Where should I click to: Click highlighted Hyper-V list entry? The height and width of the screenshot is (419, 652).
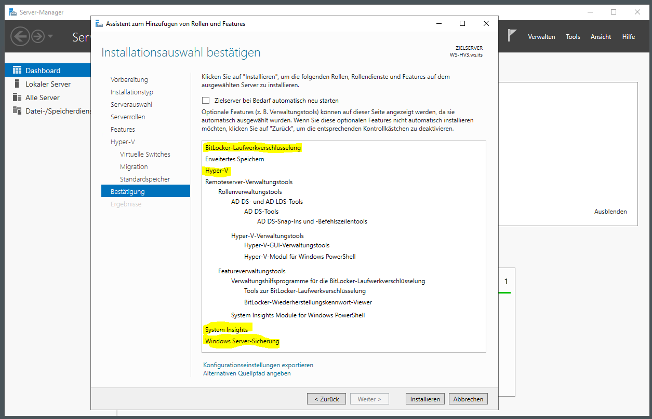[x=217, y=171]
